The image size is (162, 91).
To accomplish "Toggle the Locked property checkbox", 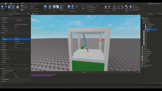I will (x=15, y=60).
